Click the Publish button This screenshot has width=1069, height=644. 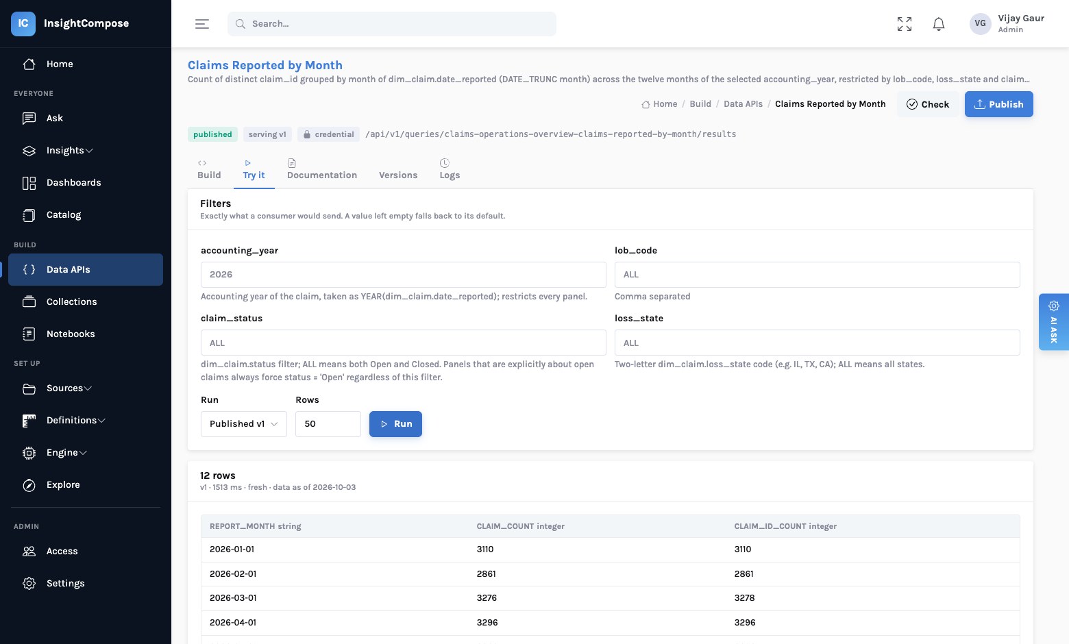pos(998,104)
